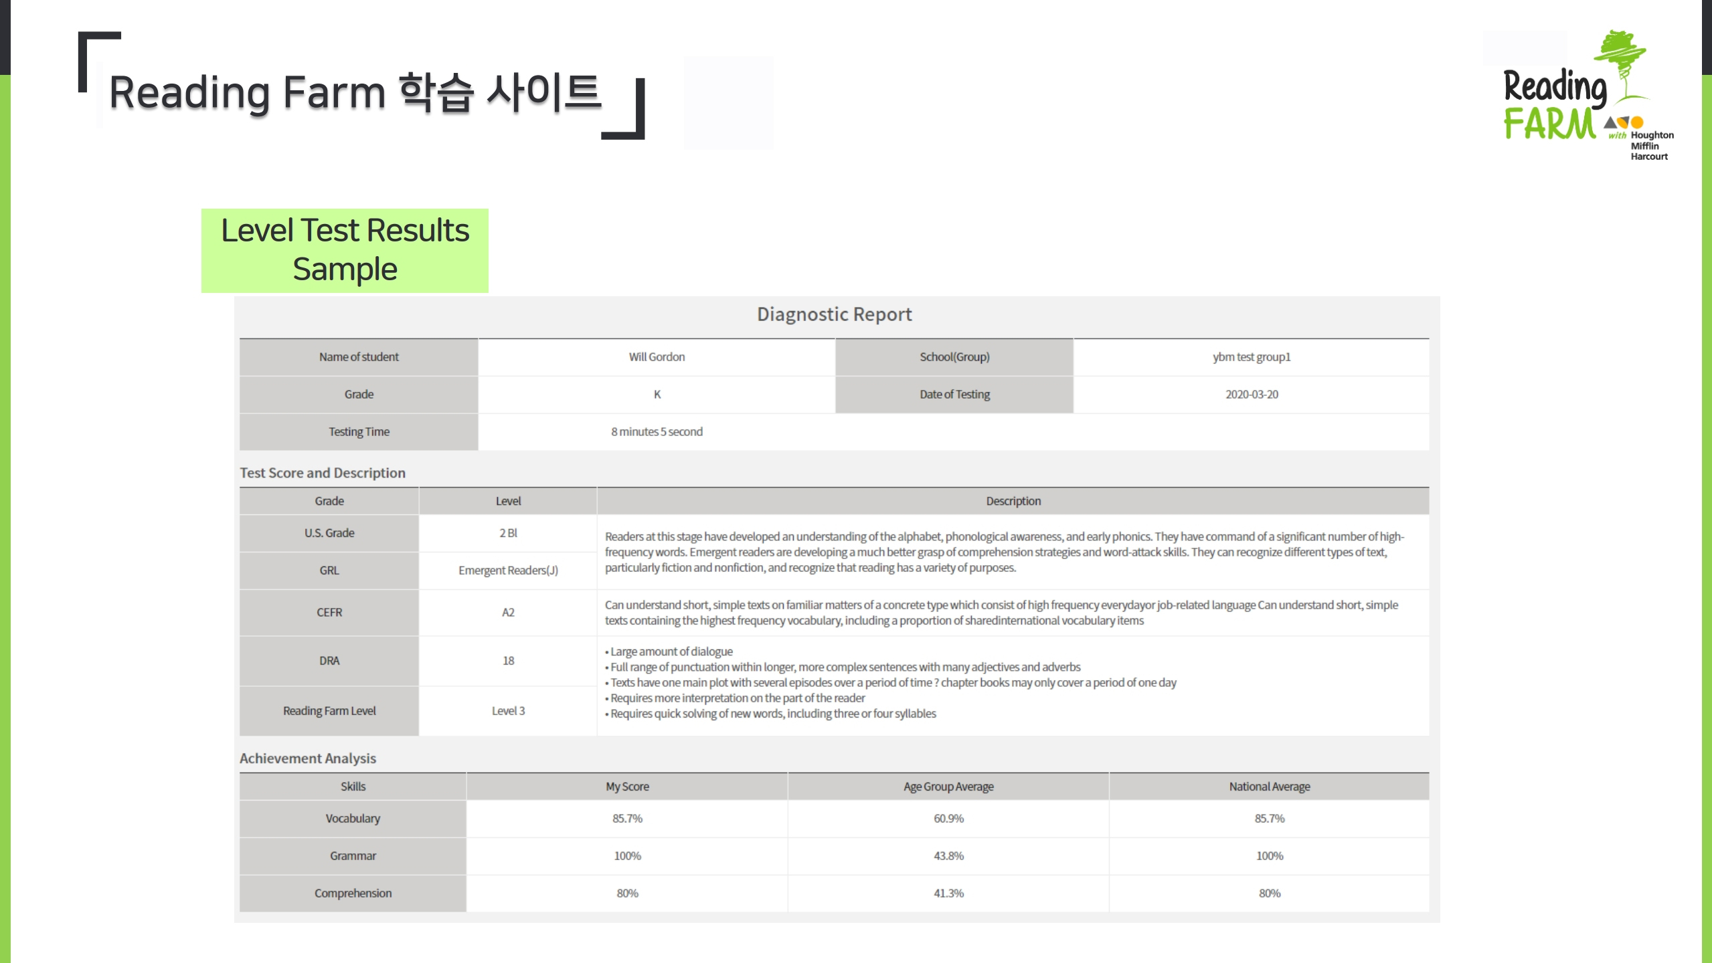Select the Vocabulary skill row label

[x=353, y=819]
